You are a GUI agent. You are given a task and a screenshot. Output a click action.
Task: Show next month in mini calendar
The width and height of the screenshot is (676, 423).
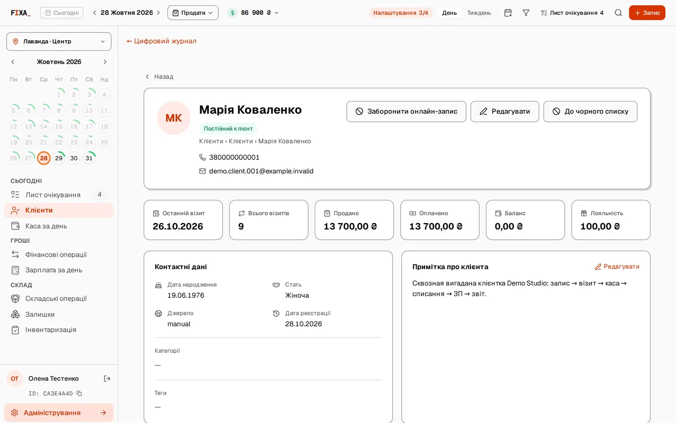(x=105, y=62)
